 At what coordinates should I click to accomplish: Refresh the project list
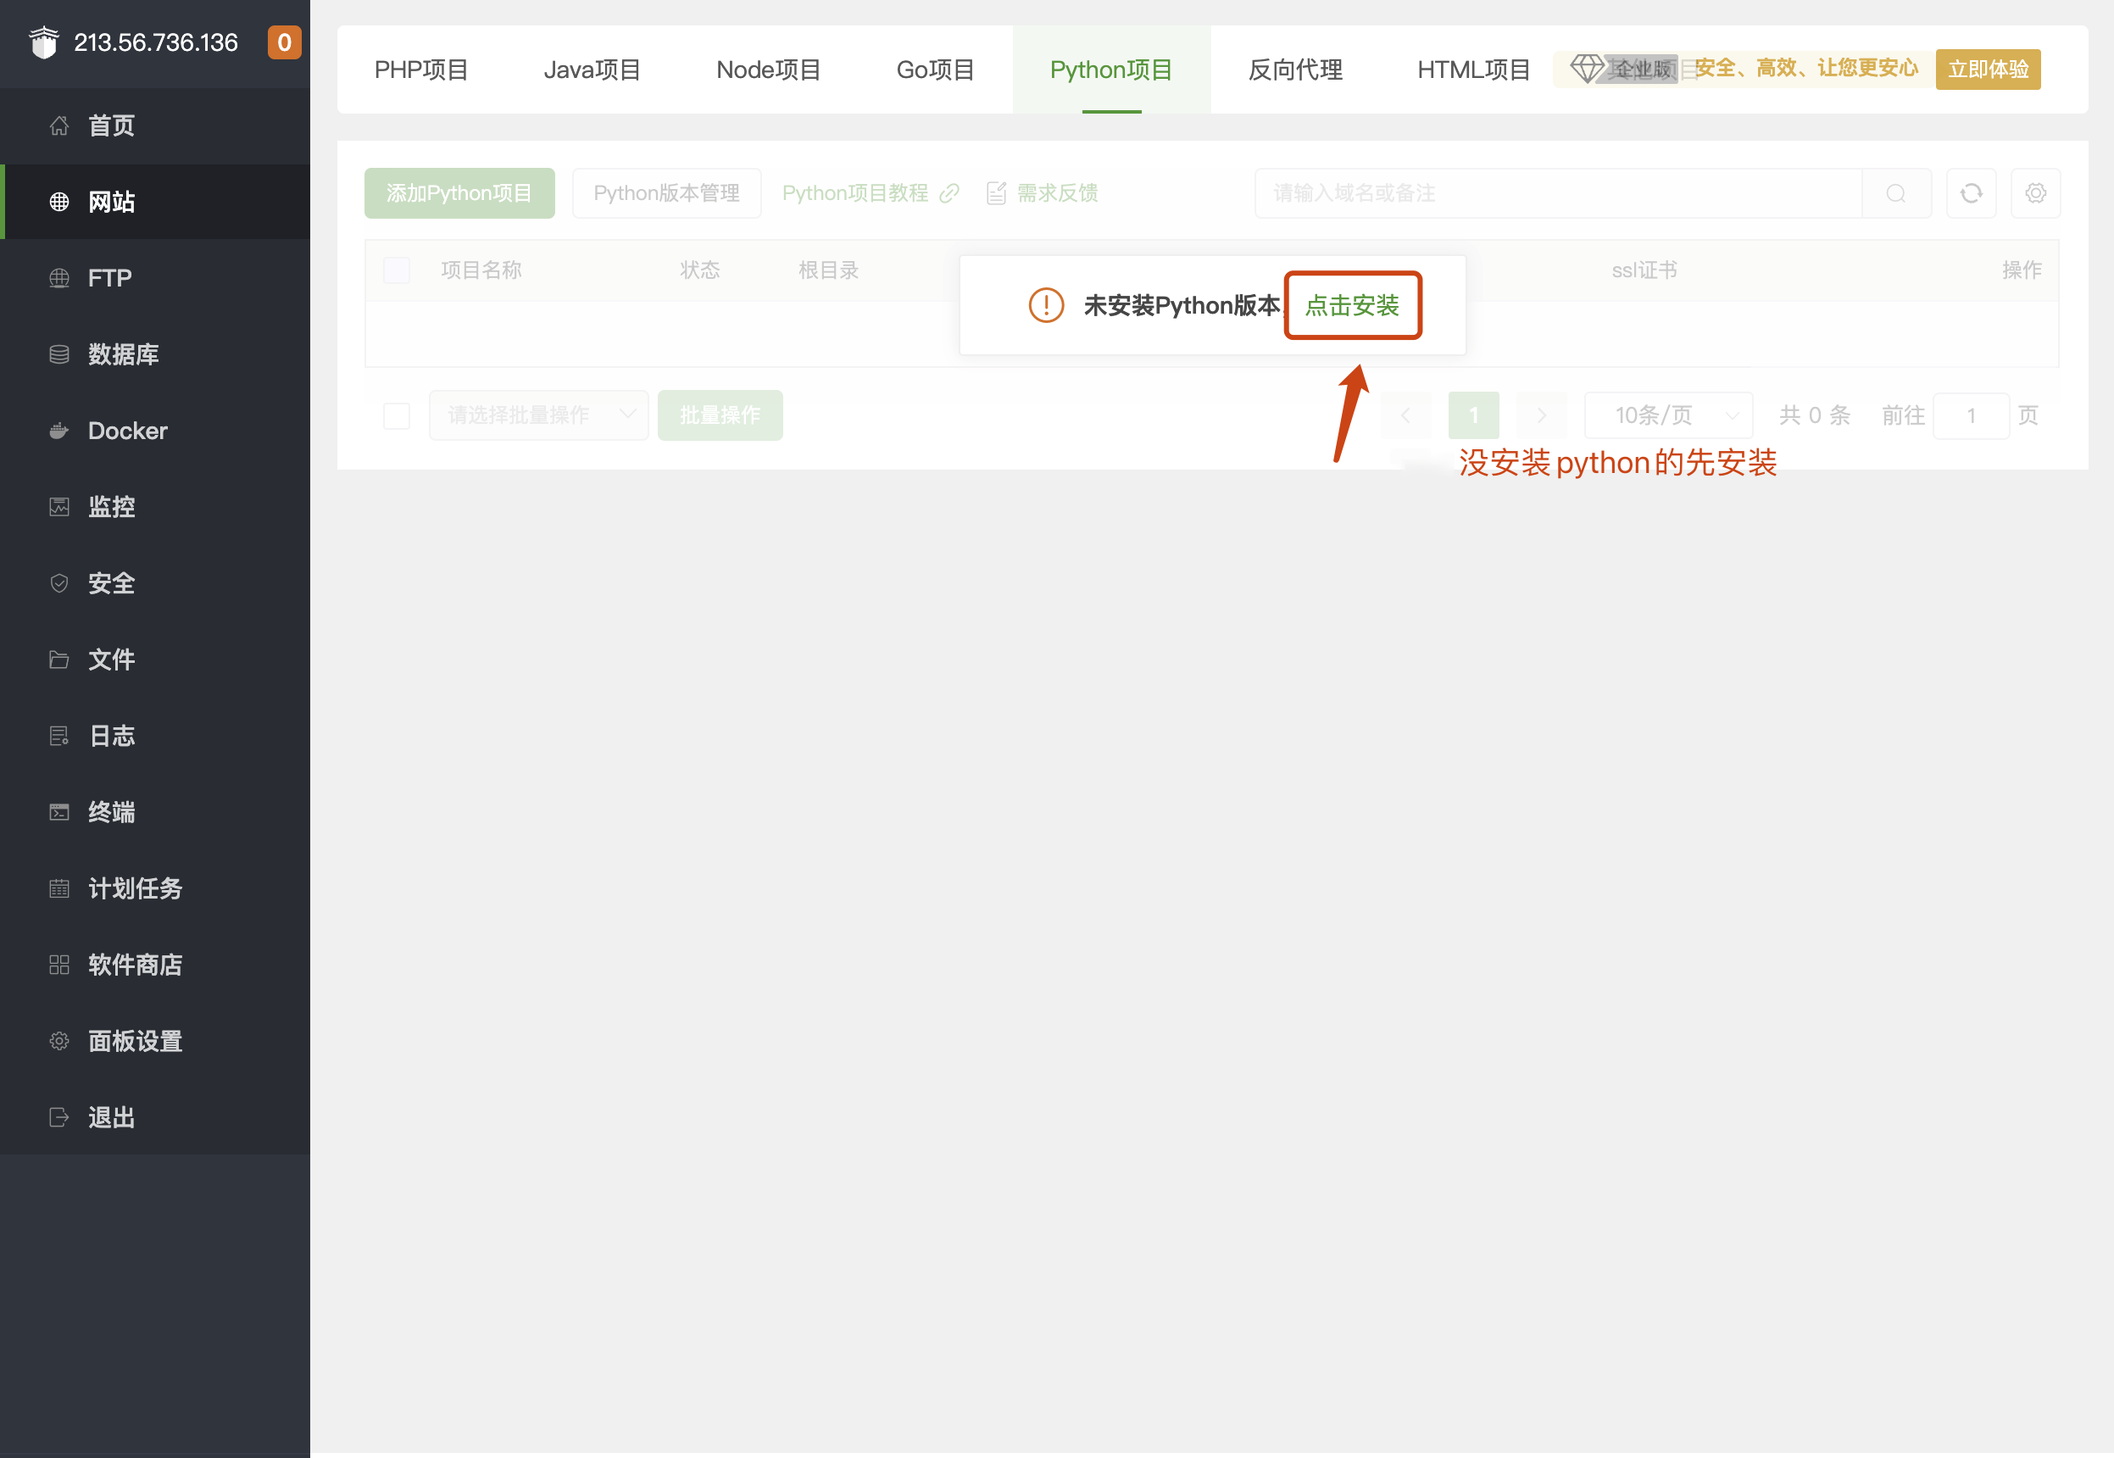point(1972,192)
